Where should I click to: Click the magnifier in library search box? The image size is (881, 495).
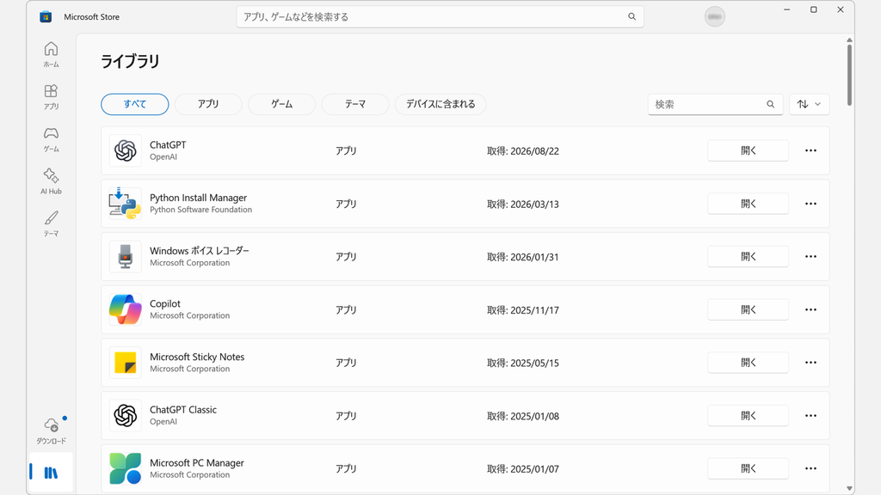[771, 104]
